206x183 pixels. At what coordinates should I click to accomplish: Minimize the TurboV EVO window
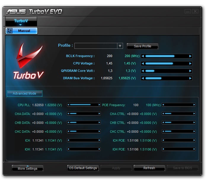pos(188,12)
